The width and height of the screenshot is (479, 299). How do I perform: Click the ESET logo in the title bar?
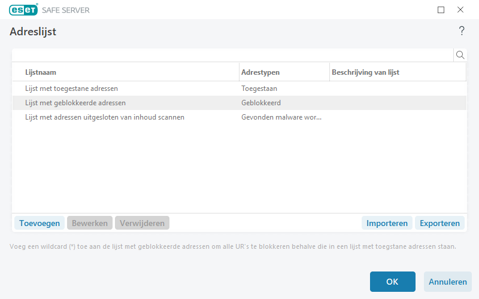[23, 10]
